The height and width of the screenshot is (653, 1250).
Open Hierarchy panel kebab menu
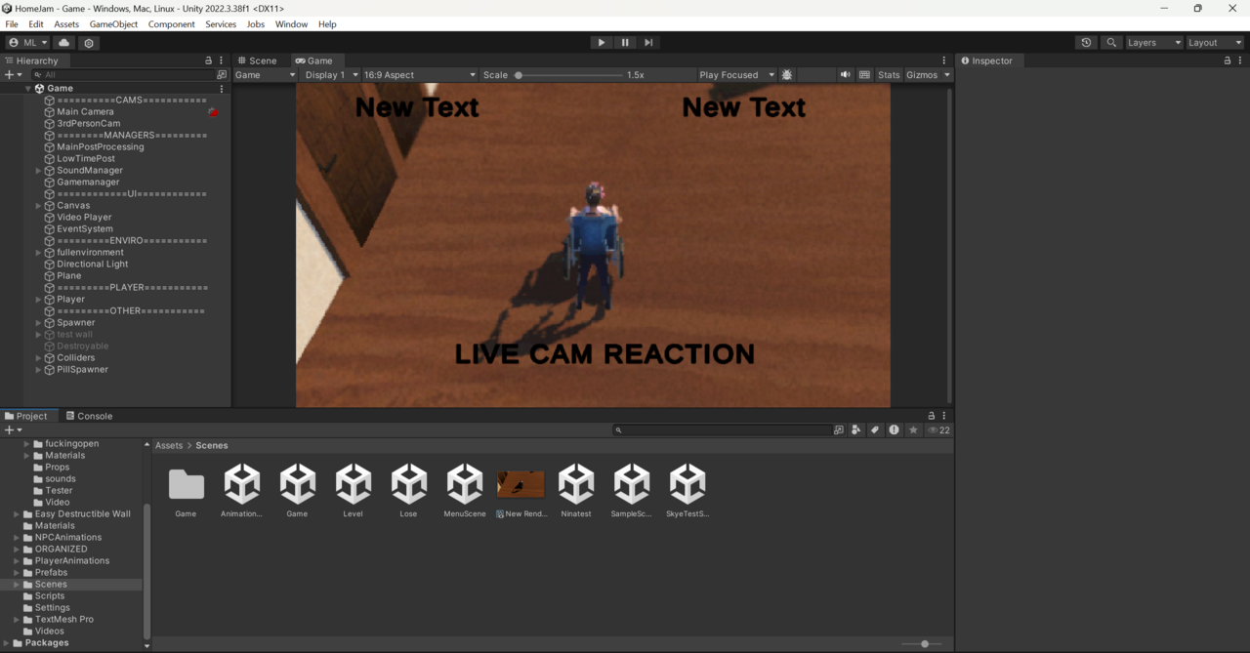point(222,61)
